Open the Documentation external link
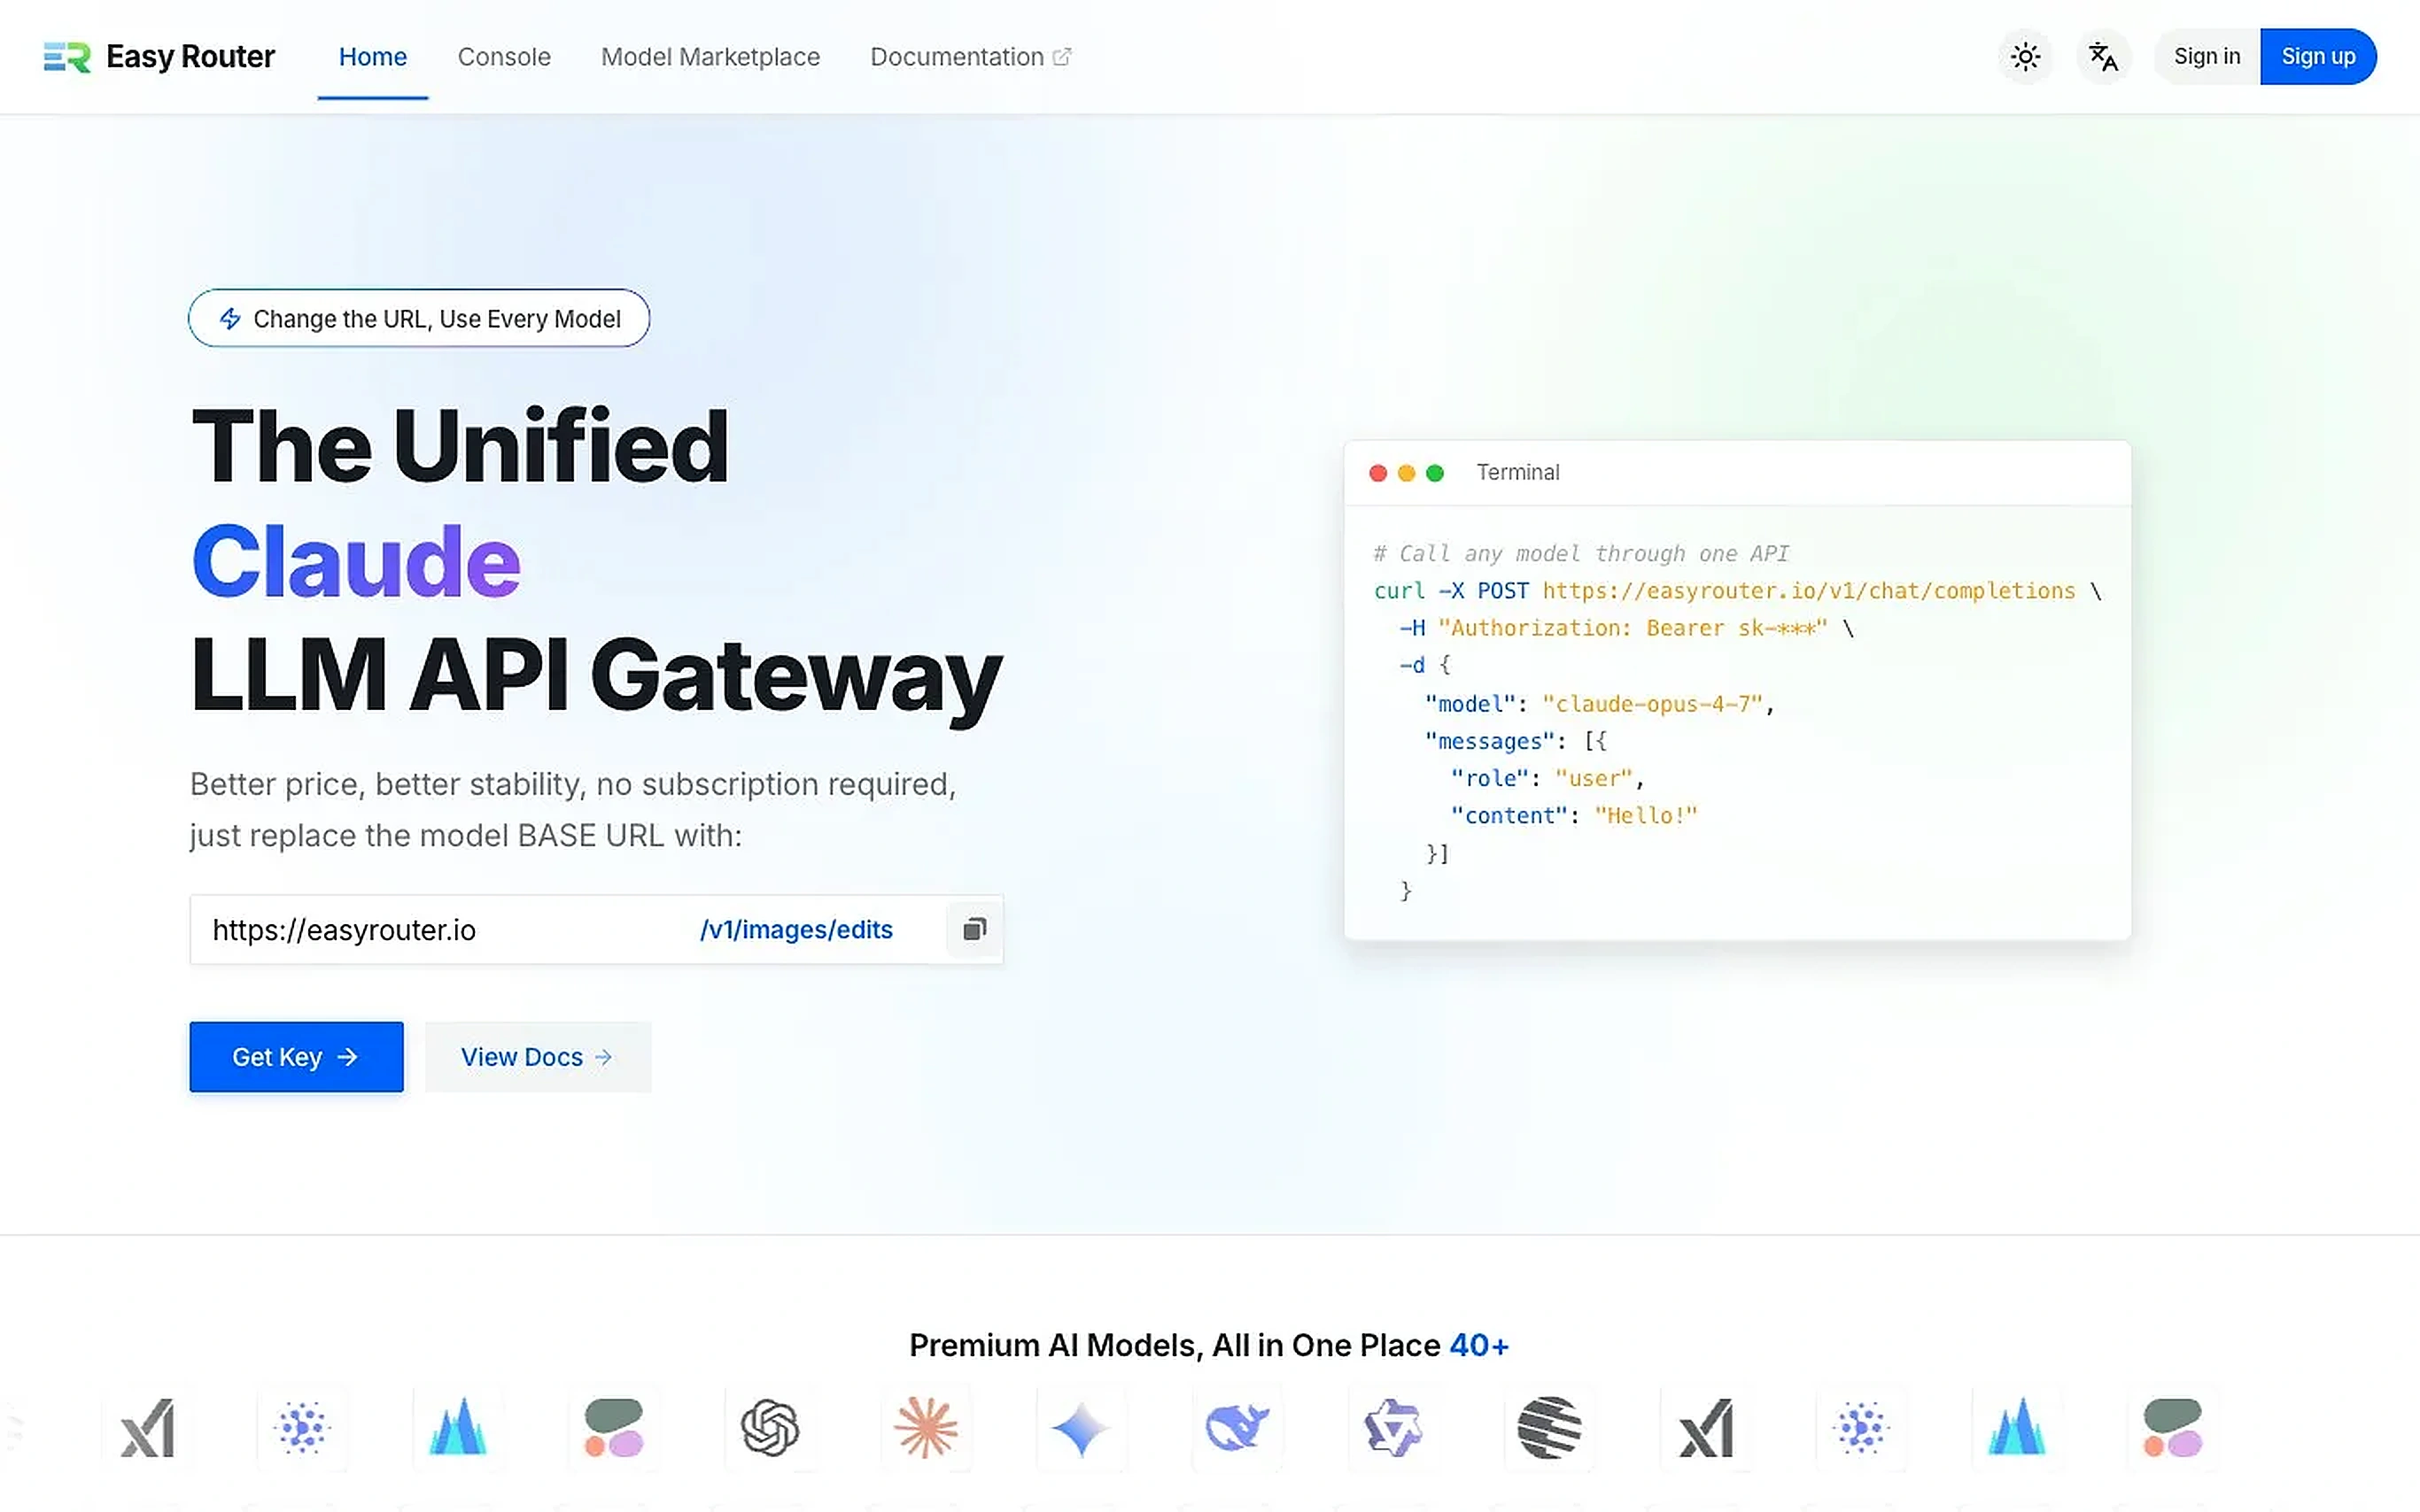 point(971,57)
